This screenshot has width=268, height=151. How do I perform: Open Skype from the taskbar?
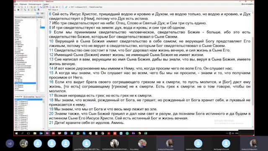tap(84, 133)
